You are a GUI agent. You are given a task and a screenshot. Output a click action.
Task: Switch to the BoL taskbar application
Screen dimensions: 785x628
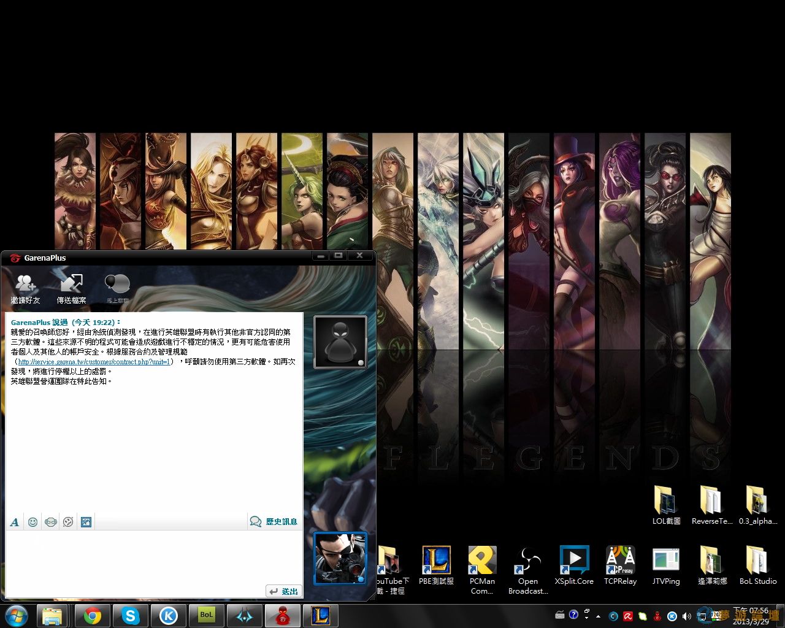click(207, 615)
